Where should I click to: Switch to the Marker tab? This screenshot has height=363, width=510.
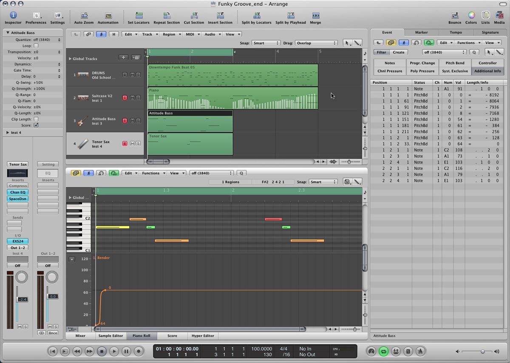pyautogui.click(x=421, y=32)
